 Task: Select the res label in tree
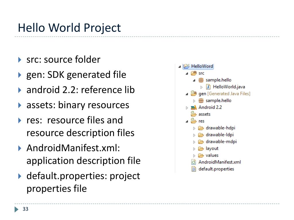coord(201,121)
